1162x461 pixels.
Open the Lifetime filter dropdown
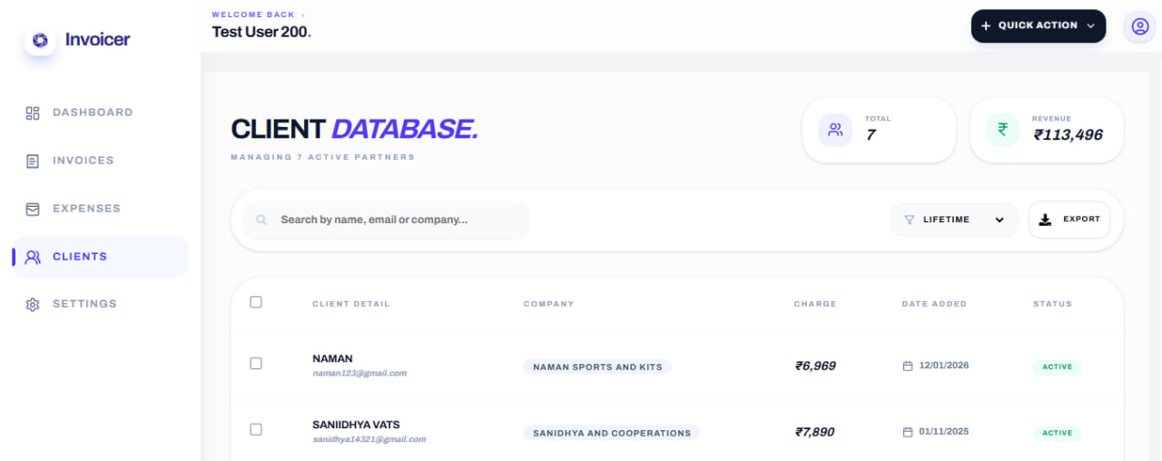[x=954, y=220]
